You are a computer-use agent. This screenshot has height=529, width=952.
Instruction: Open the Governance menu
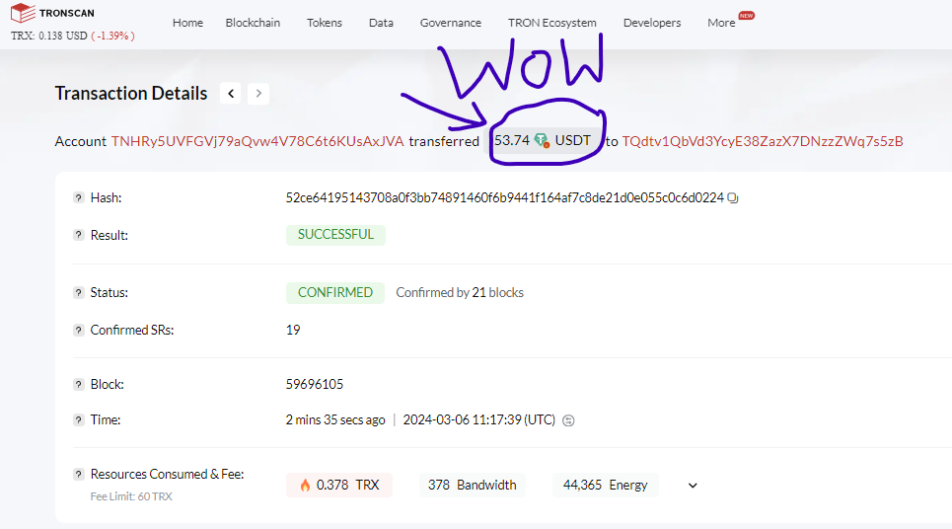(x=451, y=23)
